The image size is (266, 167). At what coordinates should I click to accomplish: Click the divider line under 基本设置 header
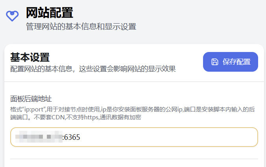[x=134, y=82]
